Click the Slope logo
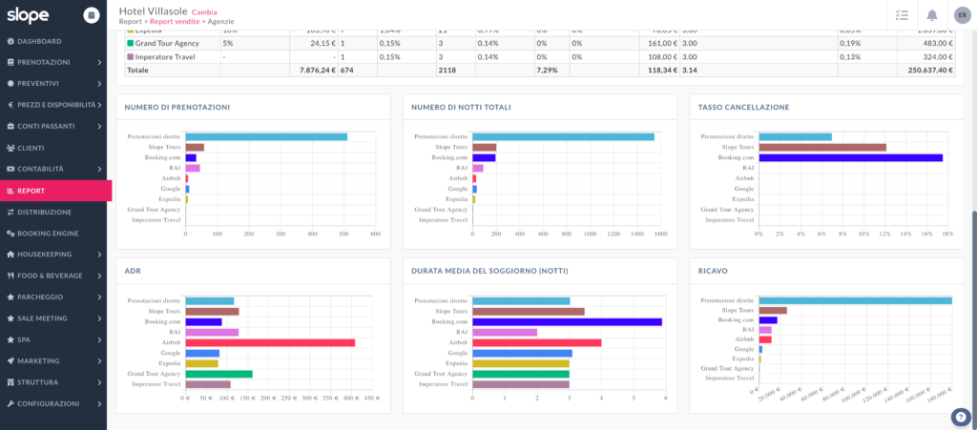 [x=28, y=15]
